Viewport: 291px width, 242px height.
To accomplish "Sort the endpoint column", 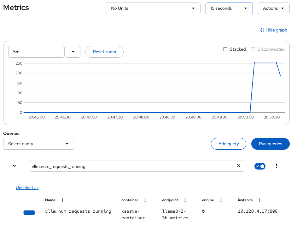I will point(185,200).
